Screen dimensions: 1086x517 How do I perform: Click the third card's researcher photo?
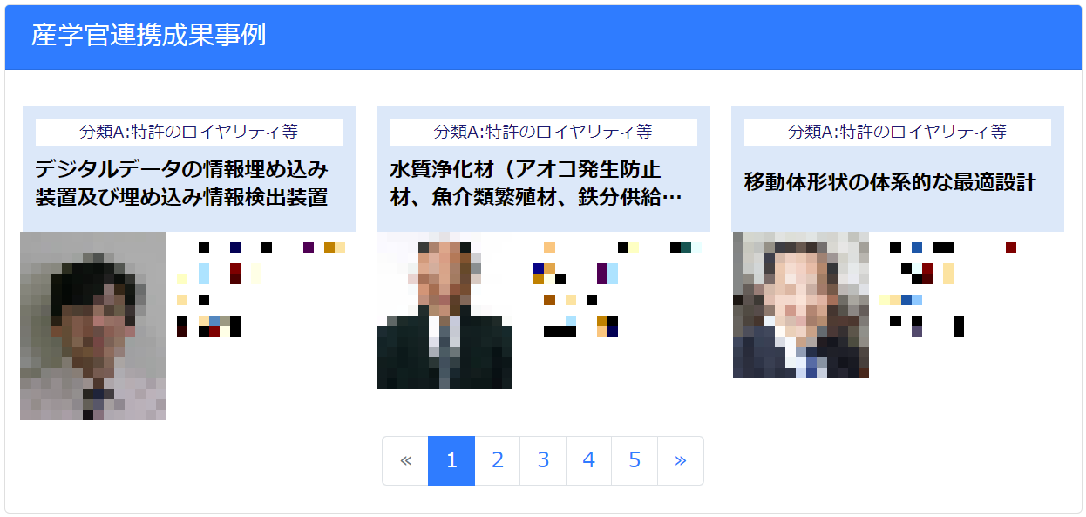801,305
